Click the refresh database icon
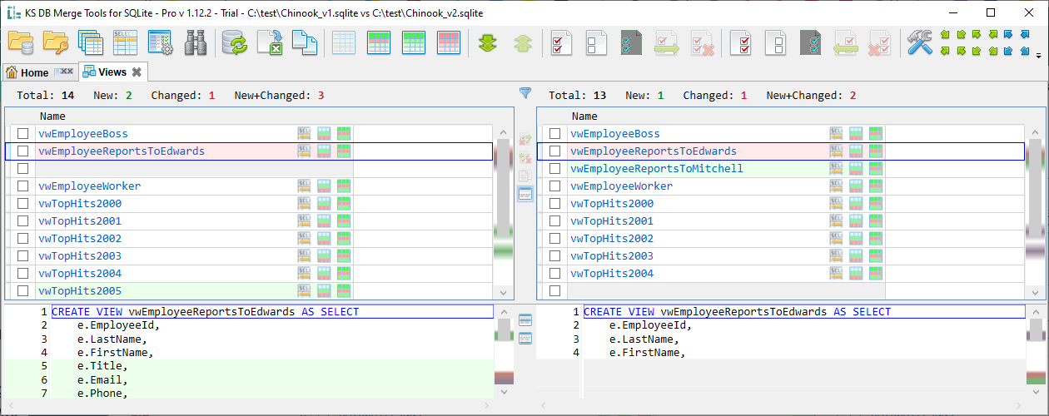Image resolution: width=1049 pixels, height=416 pixels. (x=235, y=42)
